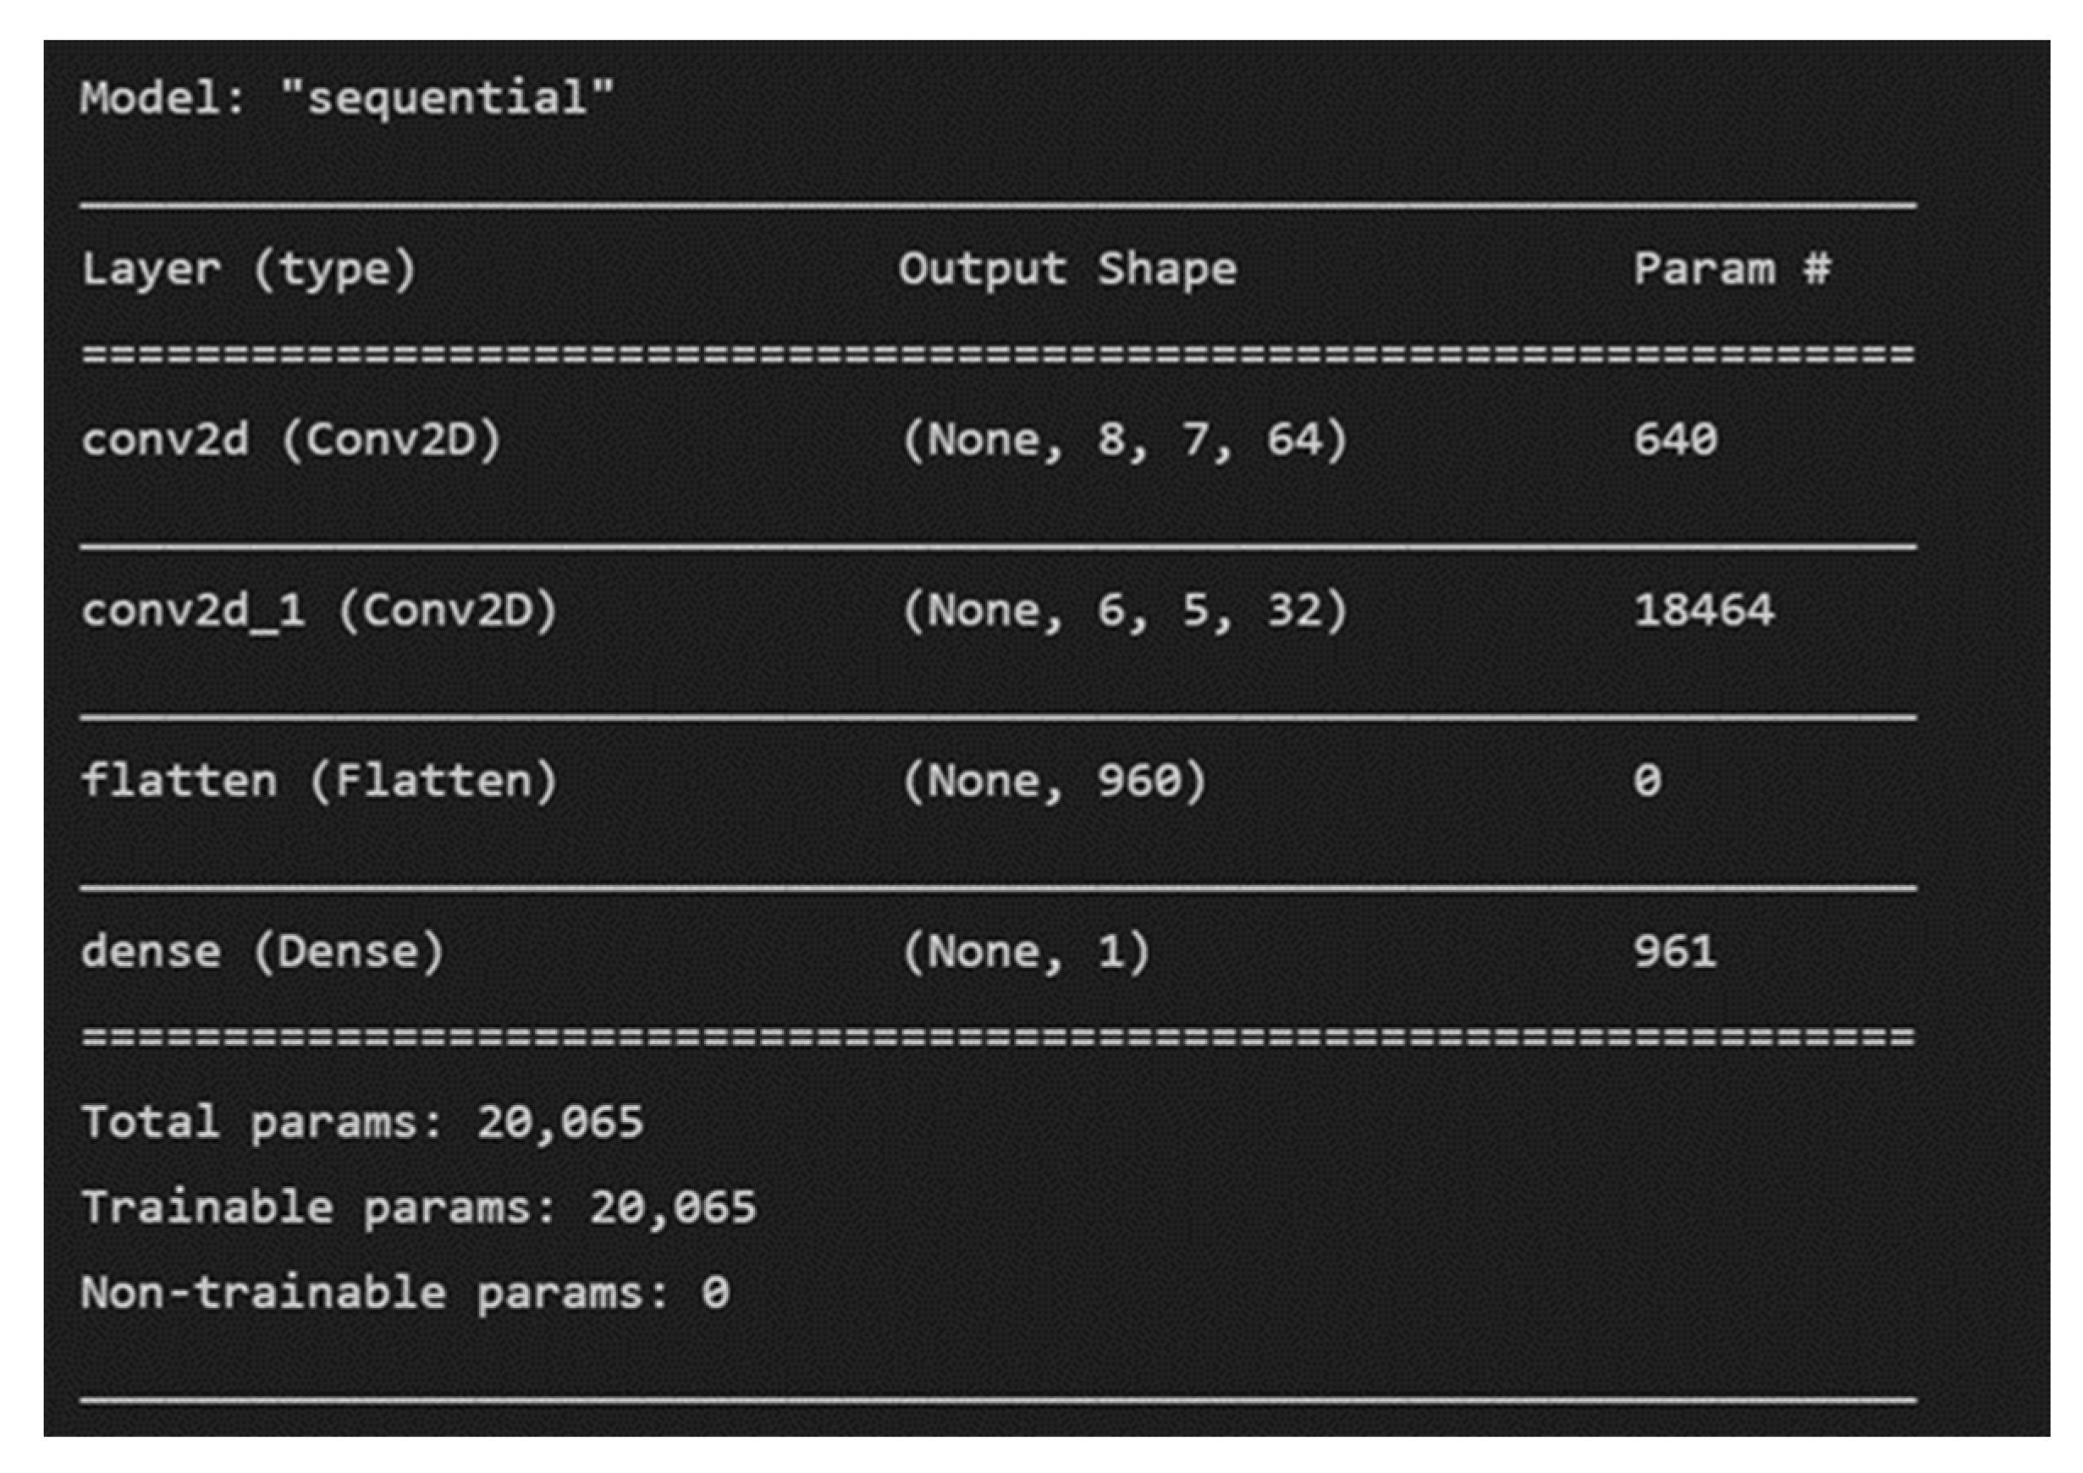The width and height of the screenshot is (2083, 1473).
Task: Click the "Param #" column header
Action: [1731, 269]
